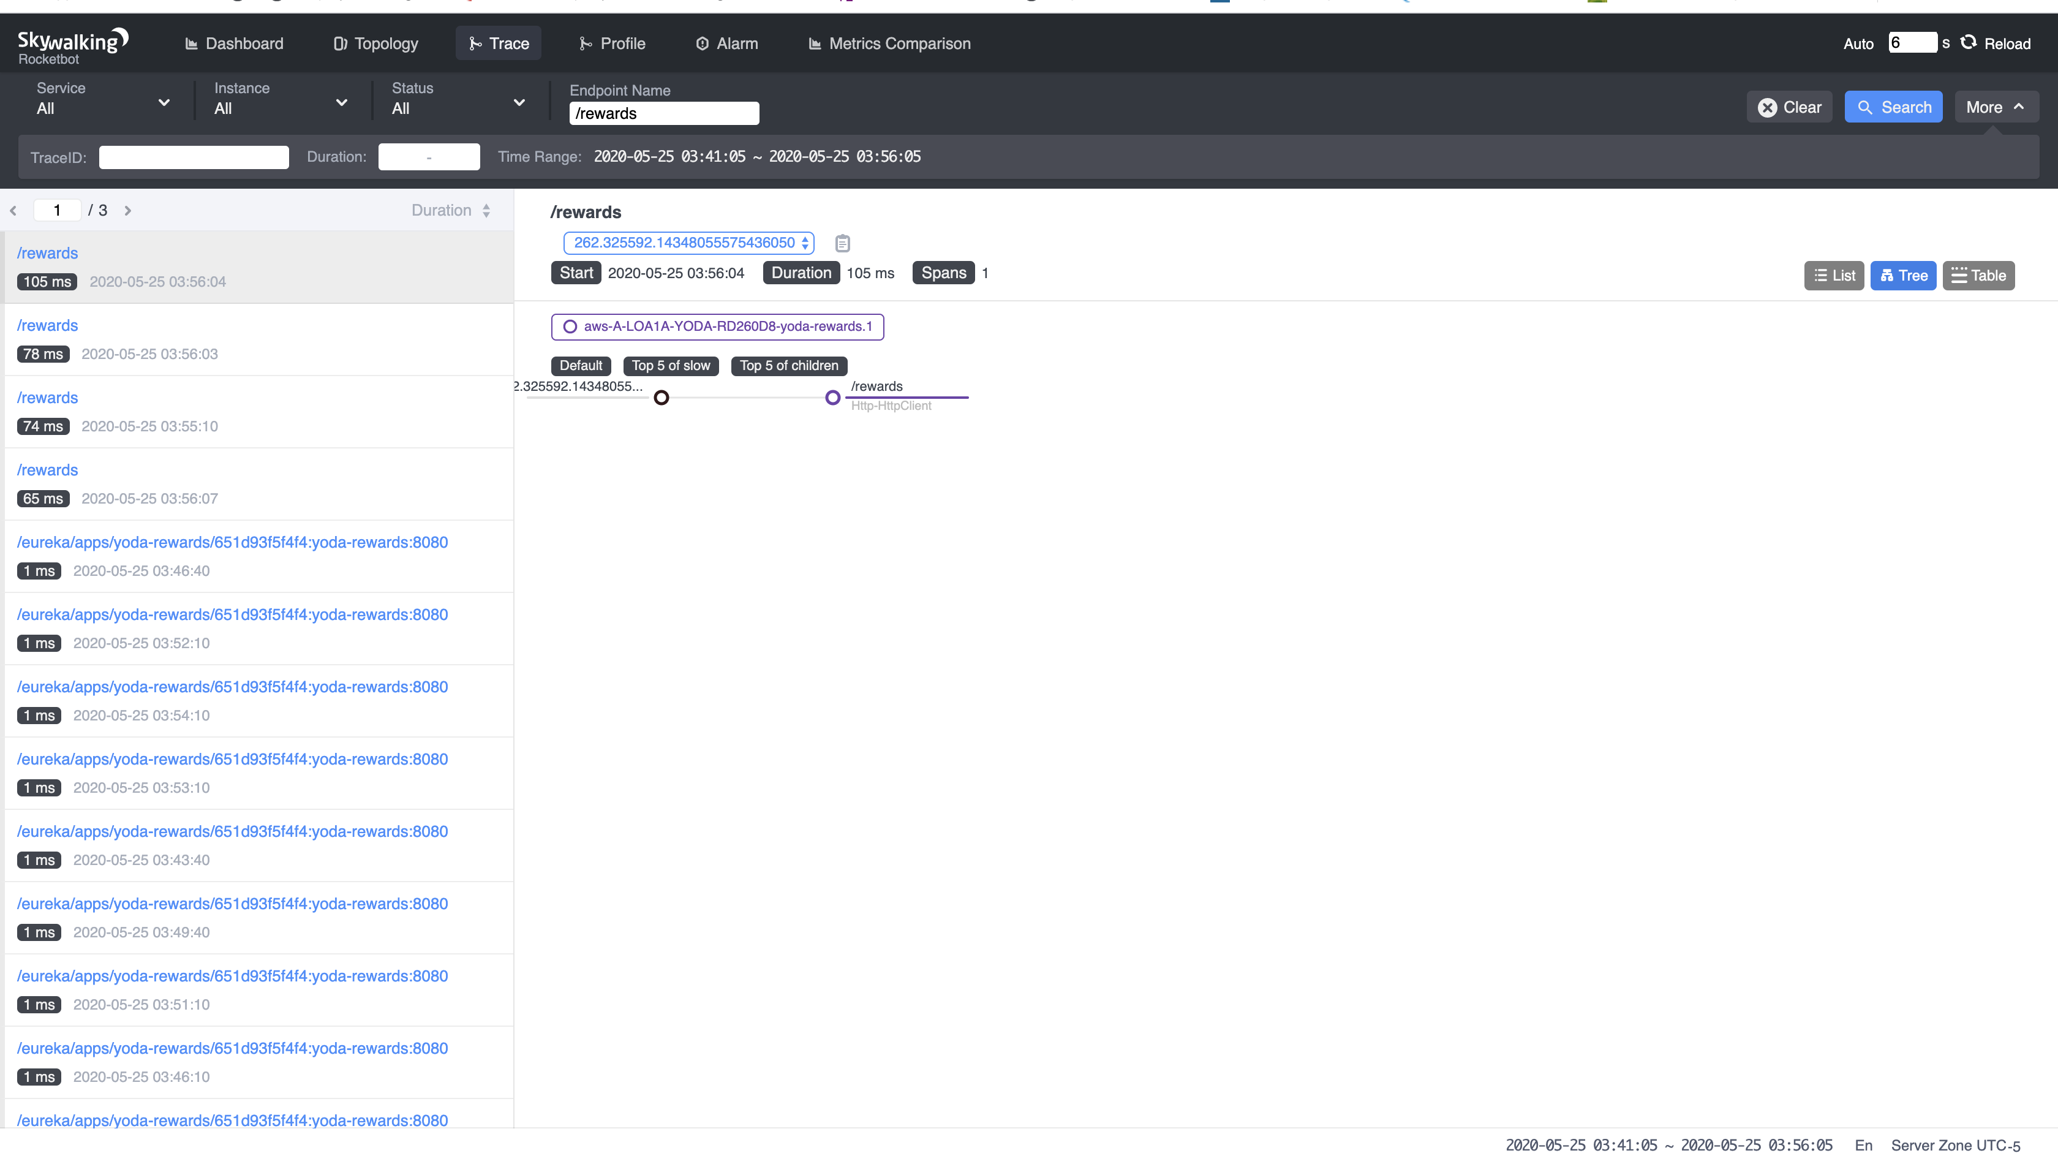Click inside the TraceID input field

pos(194,157)
